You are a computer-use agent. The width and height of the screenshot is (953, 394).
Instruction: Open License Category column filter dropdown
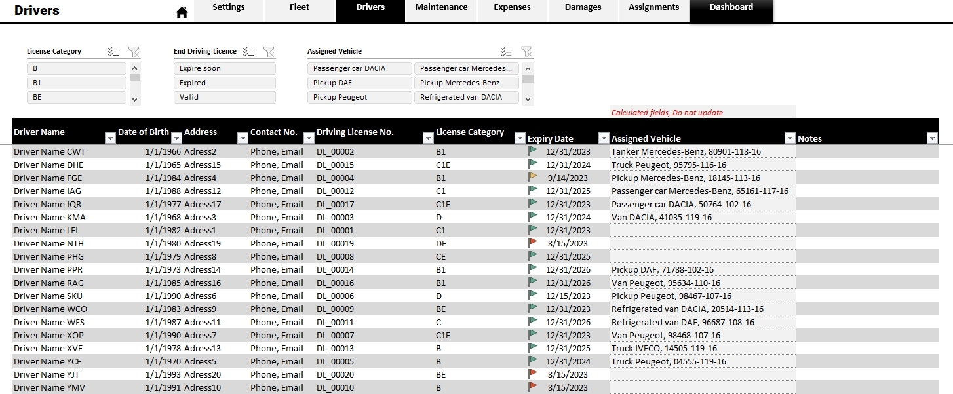coord(520,138)
